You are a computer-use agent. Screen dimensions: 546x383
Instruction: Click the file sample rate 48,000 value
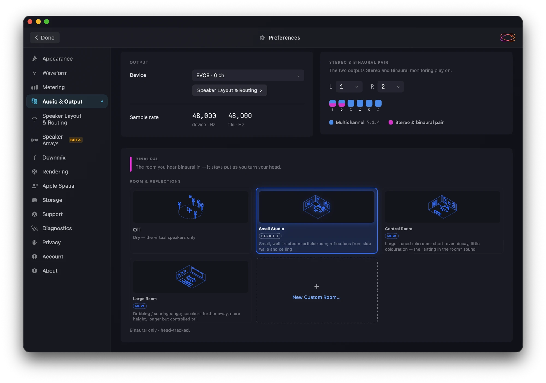tap(240, 116)
